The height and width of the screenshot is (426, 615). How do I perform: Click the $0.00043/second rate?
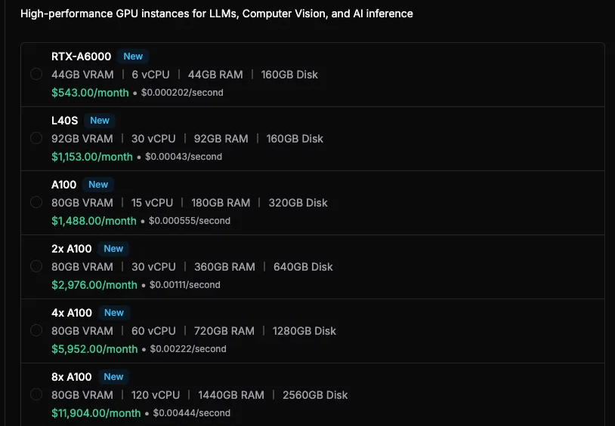[184, 157]
